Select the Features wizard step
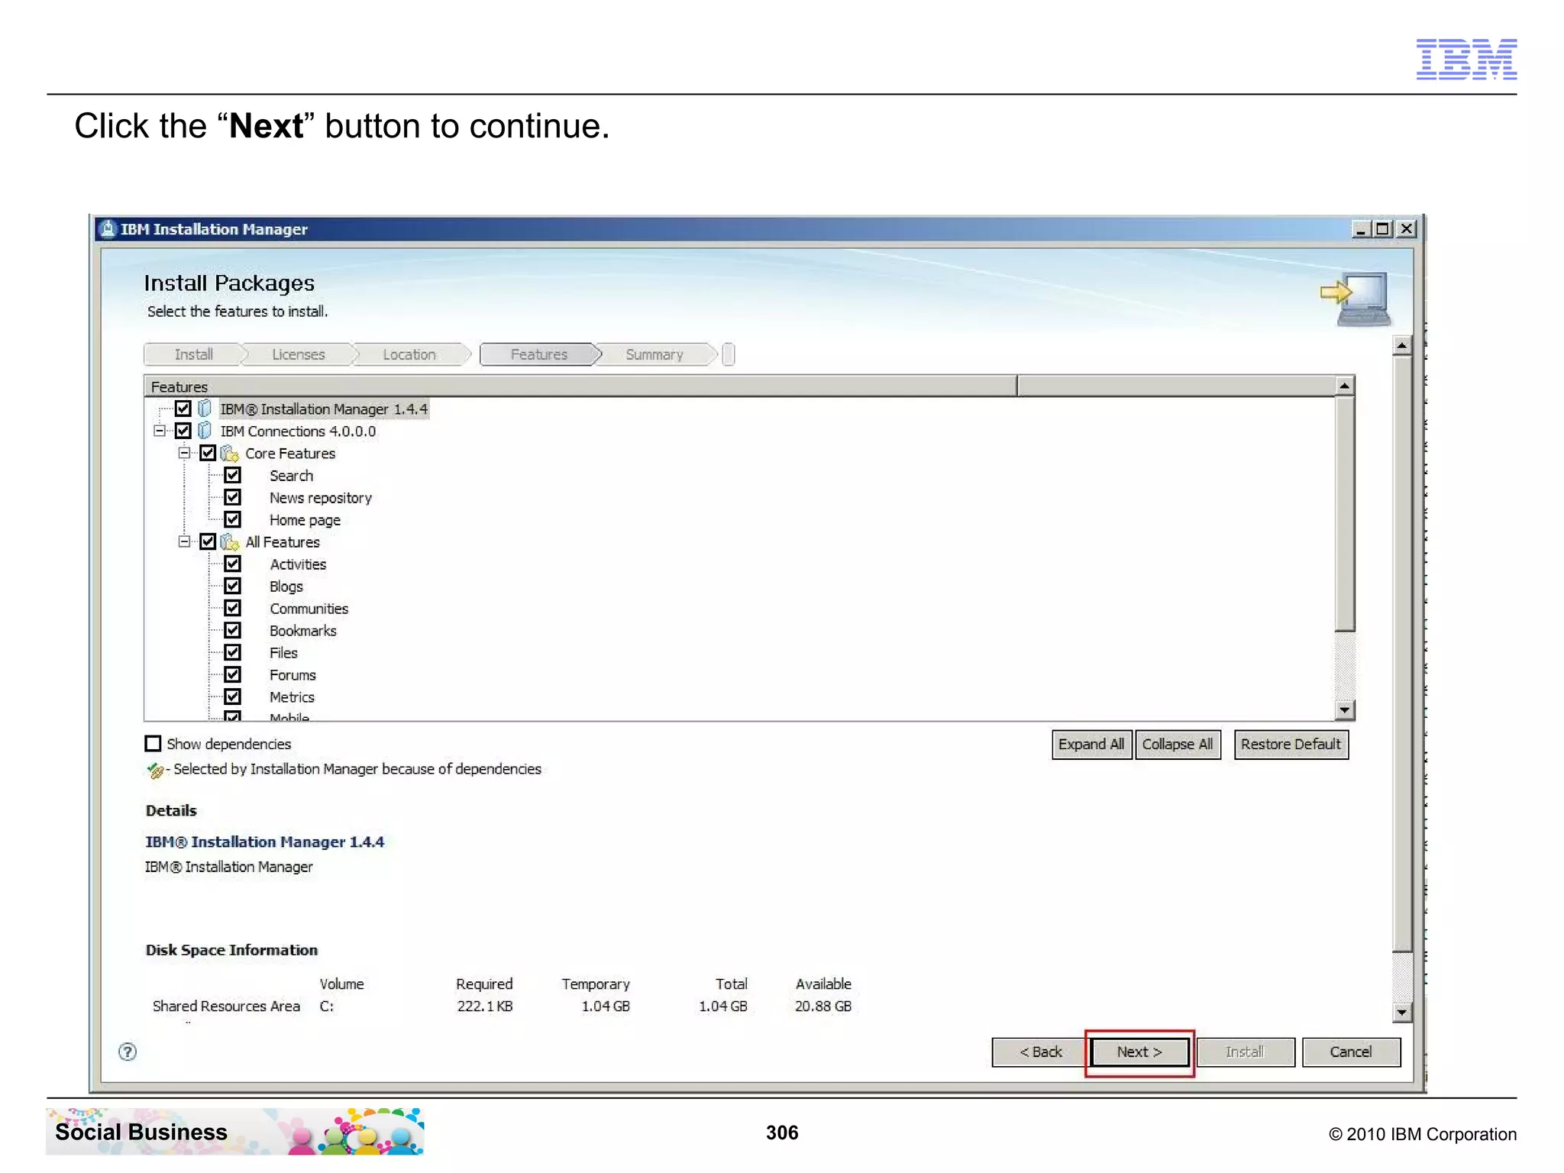This screenshot has width=1564, height=1173. pyautogui.click(x=539, y=354)
